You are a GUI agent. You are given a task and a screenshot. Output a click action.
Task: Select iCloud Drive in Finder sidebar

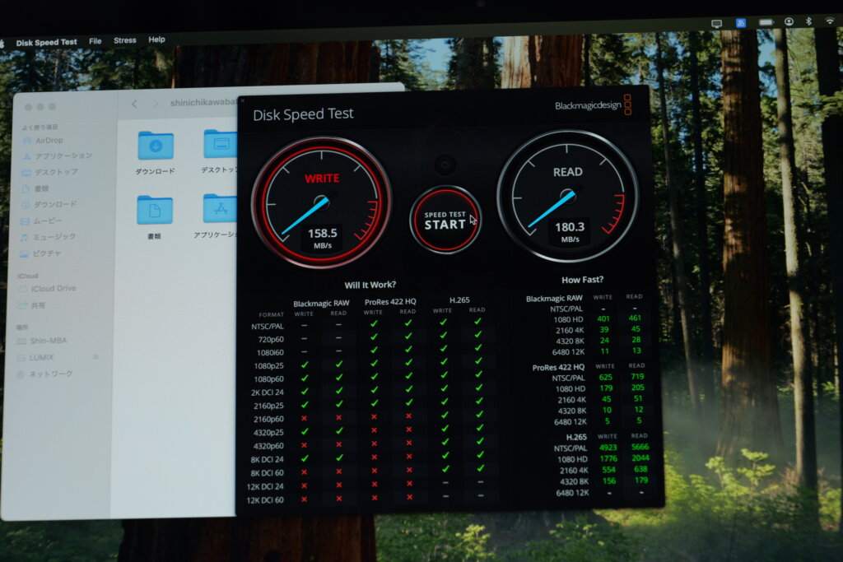[x=47, y=289]
